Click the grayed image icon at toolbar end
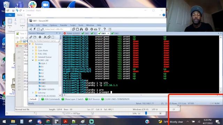Image resolution: width=223 pixels, height=125 pixels. point(110,29)
